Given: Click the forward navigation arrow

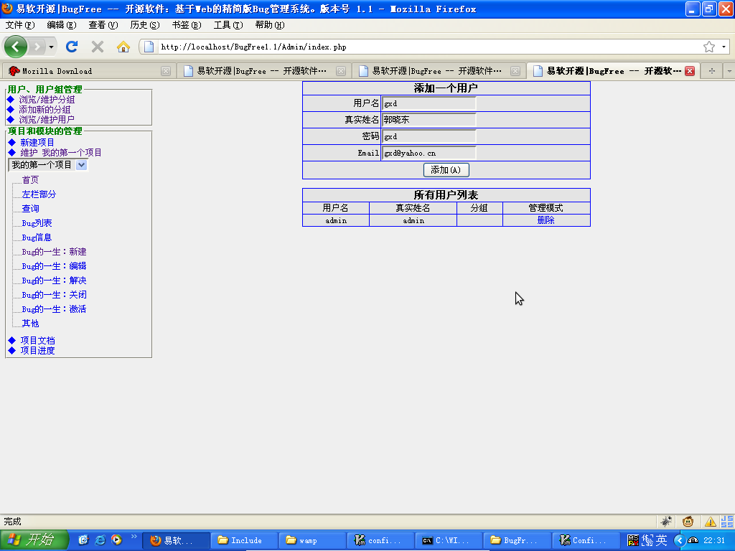Looking at the screenshot, I should click(37, 47).
